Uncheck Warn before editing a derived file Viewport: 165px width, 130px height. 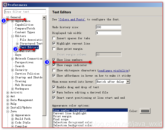54,92
